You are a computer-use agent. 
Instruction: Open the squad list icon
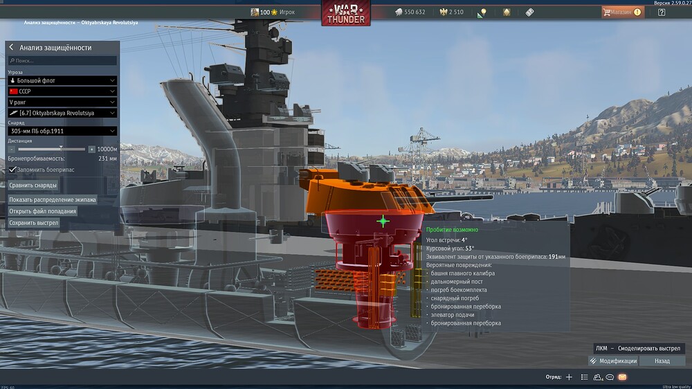pos(584,377)
